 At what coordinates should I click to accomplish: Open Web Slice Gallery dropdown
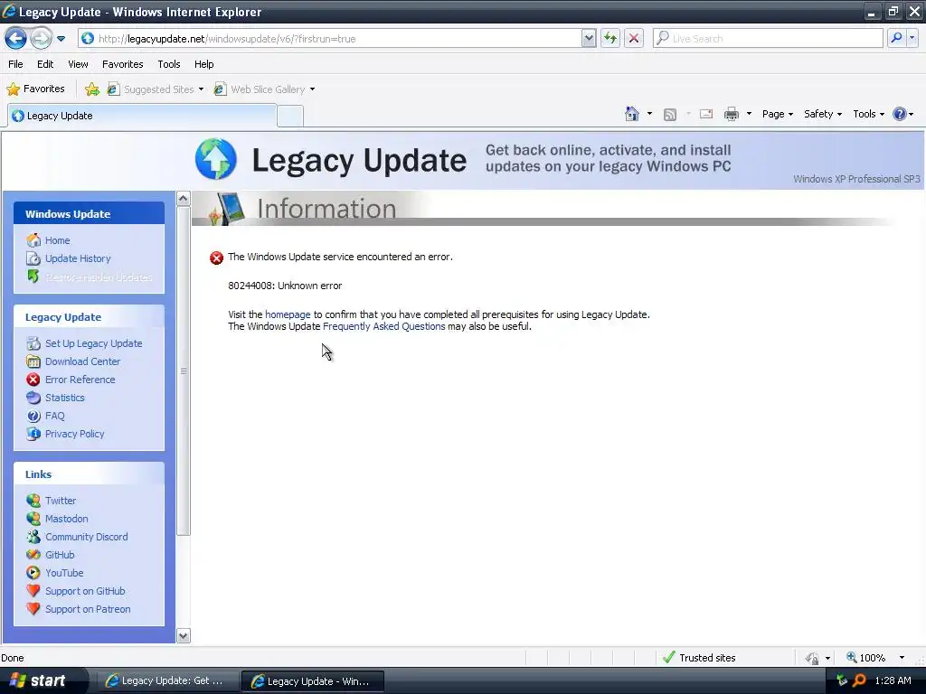tap(264, 89)
